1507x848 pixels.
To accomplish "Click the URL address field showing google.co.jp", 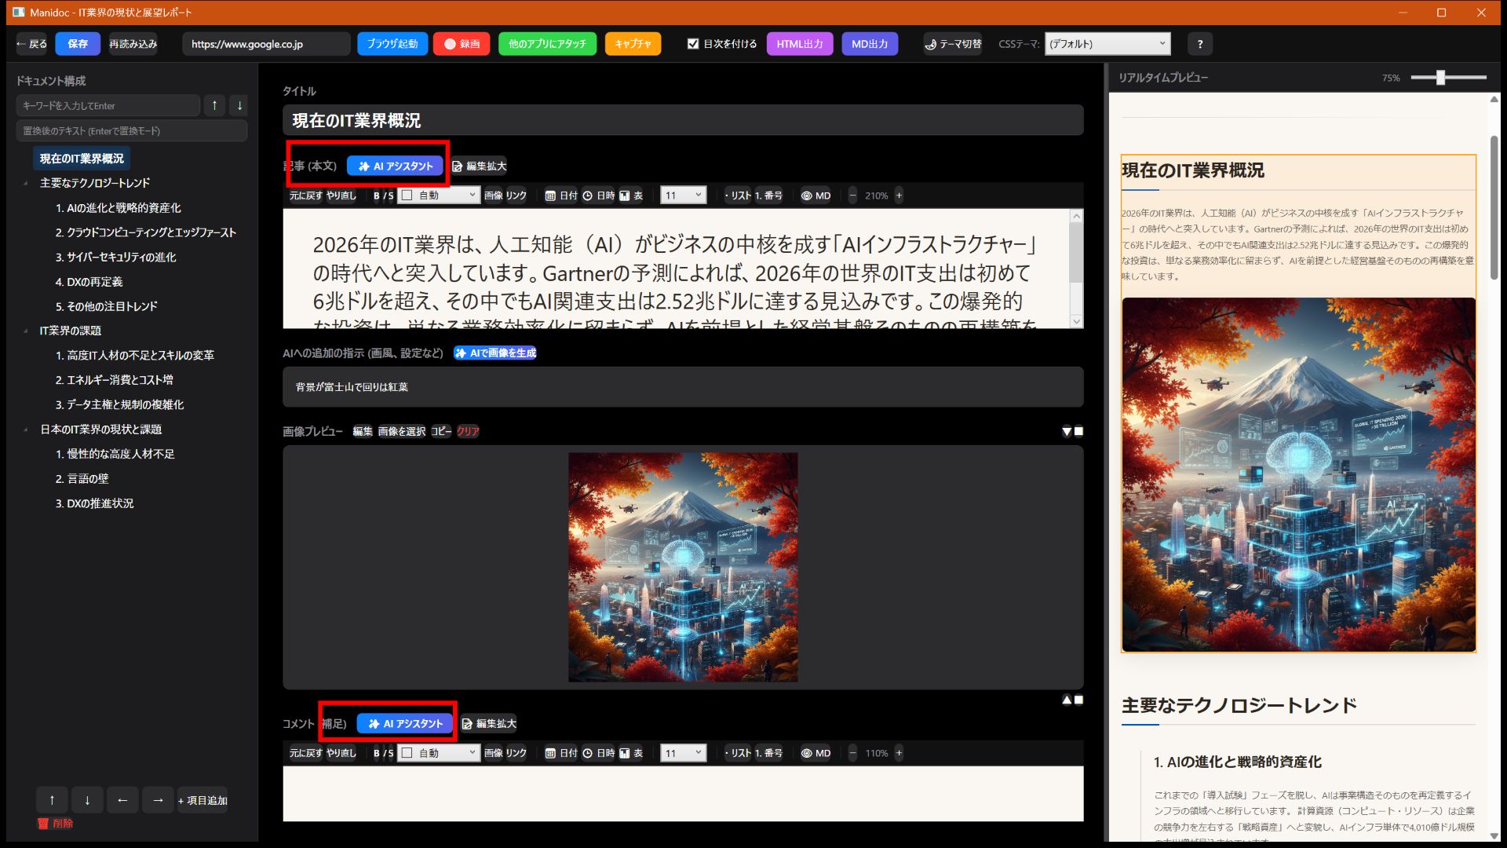I will coord(266,44).
